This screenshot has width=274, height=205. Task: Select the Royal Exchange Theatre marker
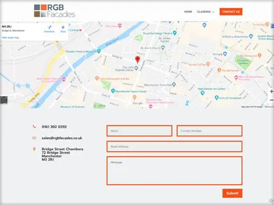[x=175, y=33]
